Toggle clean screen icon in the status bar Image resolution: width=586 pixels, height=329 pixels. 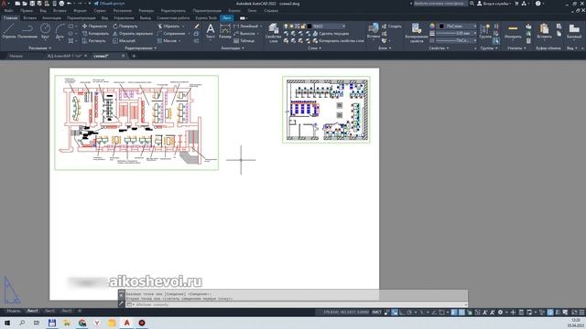pos(574,313)
